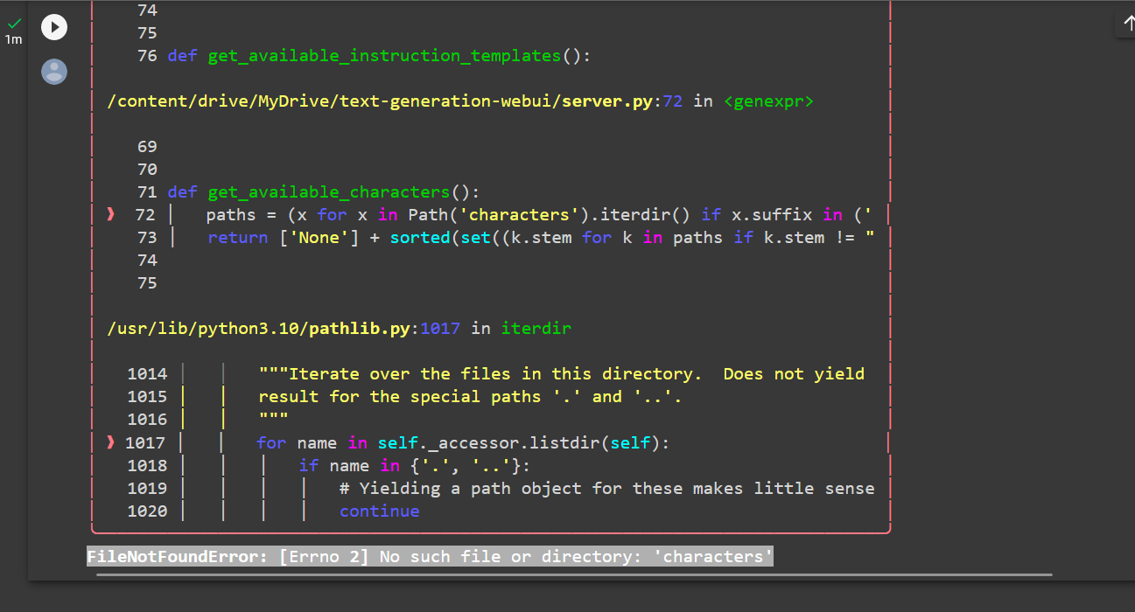
Task: Click the red error marker at line 1017
Action: (110, 442)
